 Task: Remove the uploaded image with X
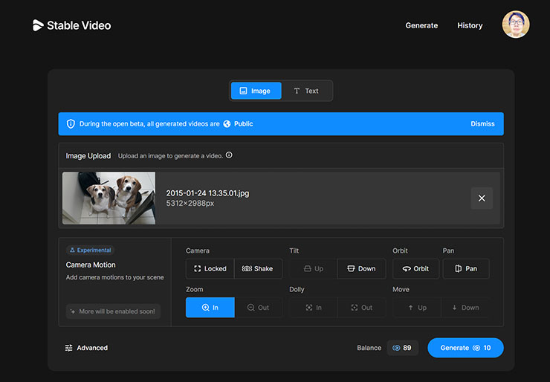coord(482,198)
